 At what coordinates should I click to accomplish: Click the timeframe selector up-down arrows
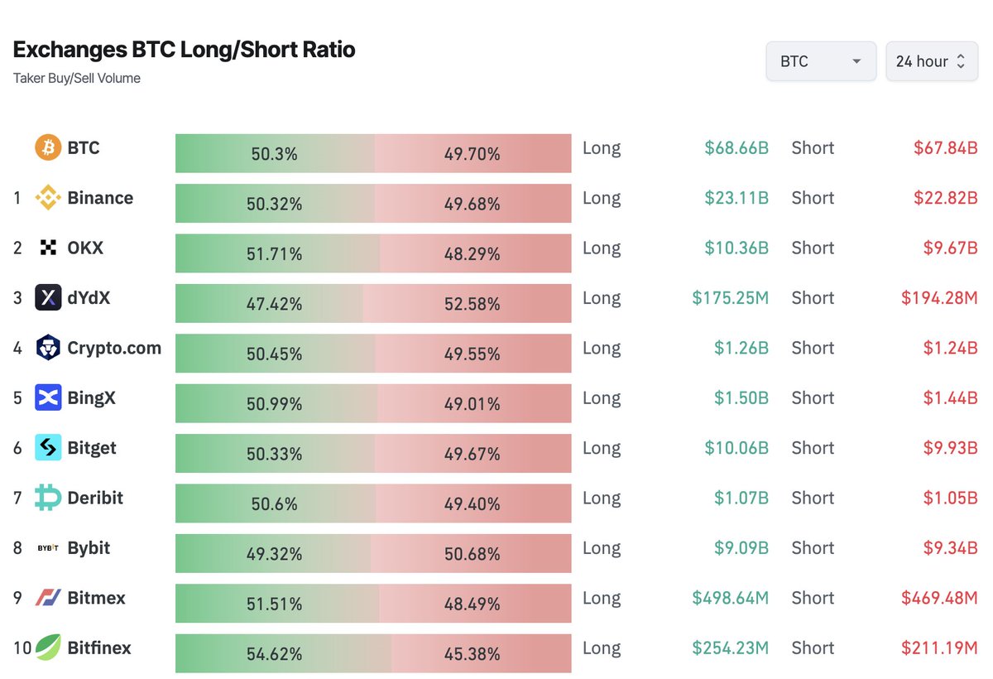(x=961, y=61)
